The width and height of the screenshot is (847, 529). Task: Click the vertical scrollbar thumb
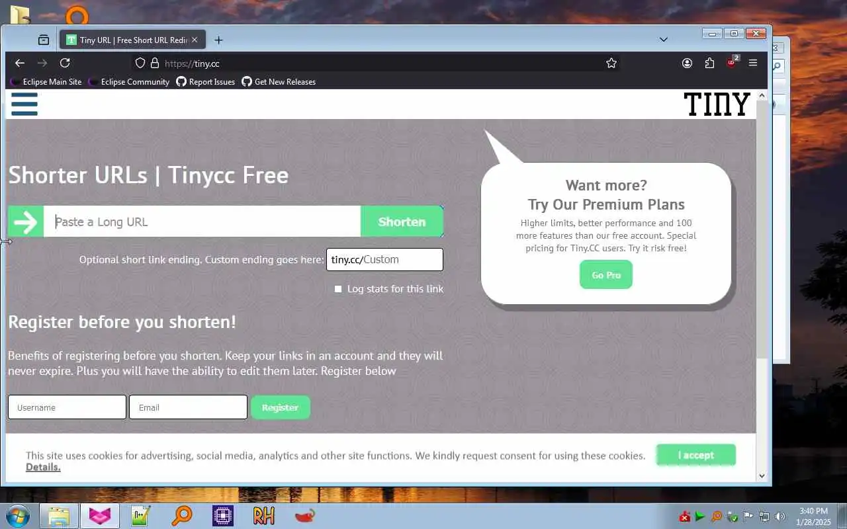762,230
